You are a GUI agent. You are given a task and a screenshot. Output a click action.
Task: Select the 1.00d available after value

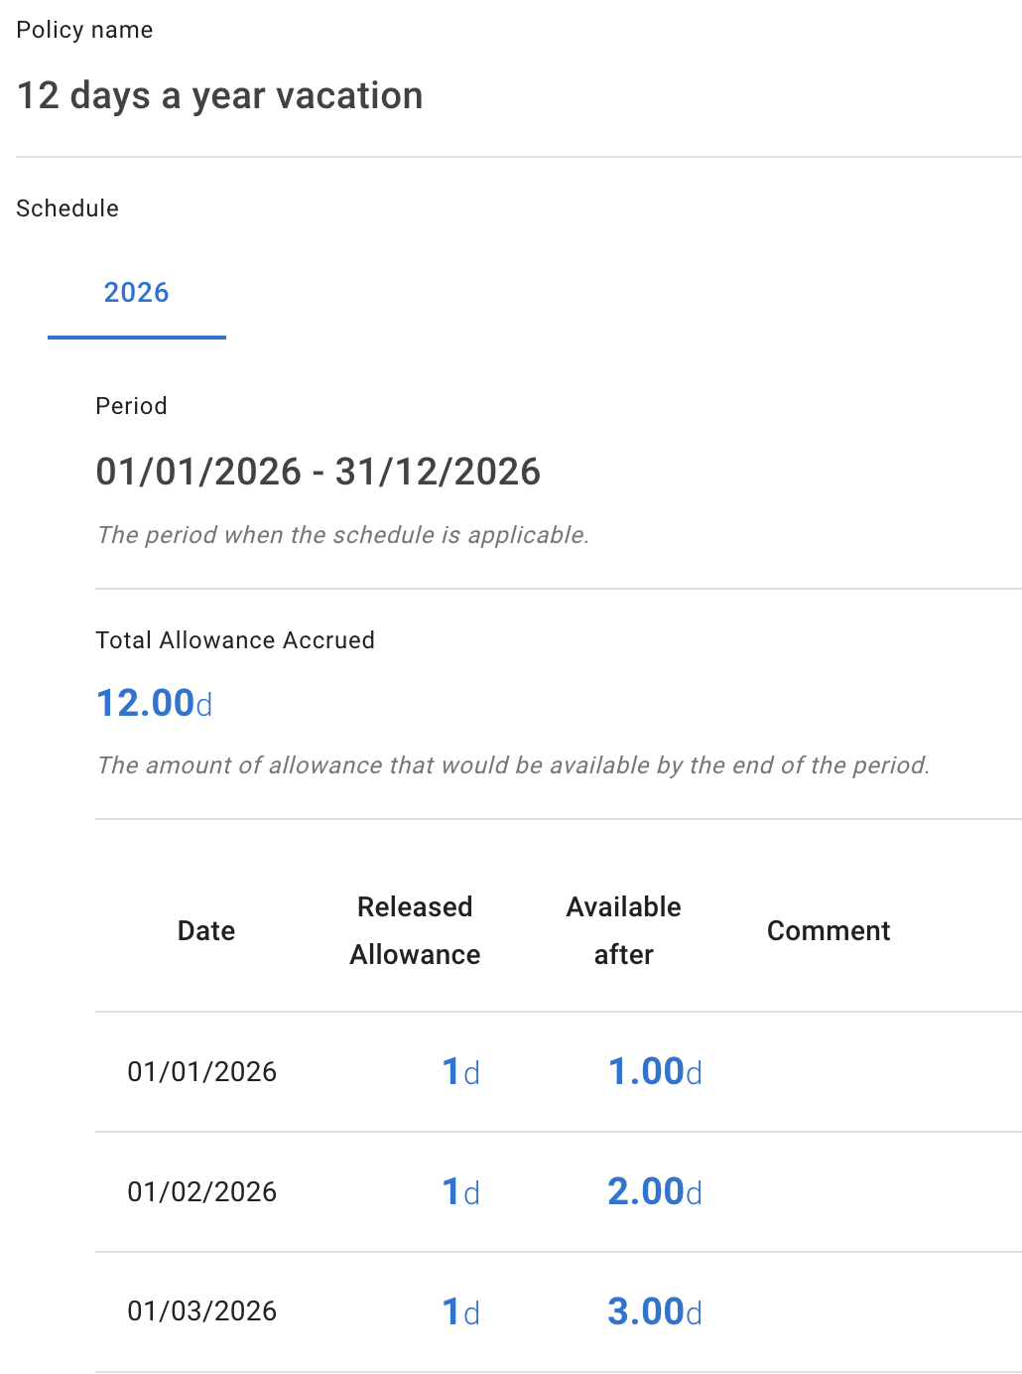(654, 1072)
